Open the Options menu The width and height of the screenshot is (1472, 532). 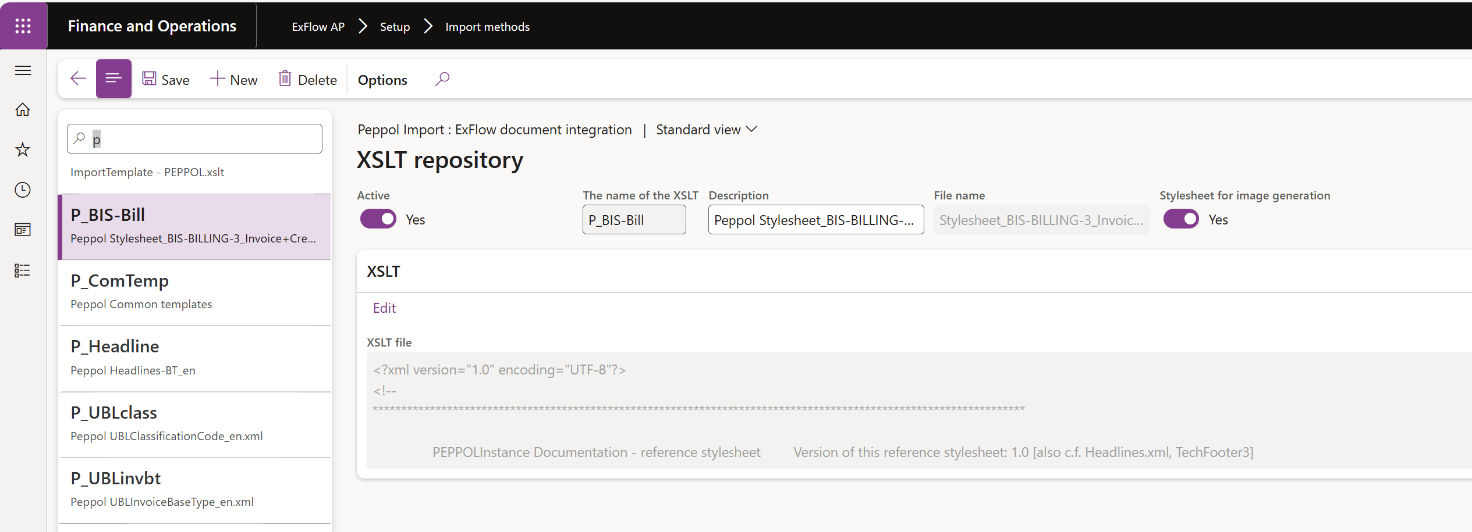click(x=382, y=80)
